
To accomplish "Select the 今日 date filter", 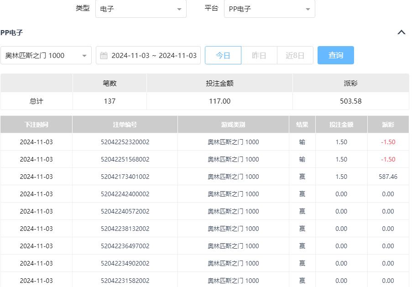I will pyautogui.click(x=223, y=55).
